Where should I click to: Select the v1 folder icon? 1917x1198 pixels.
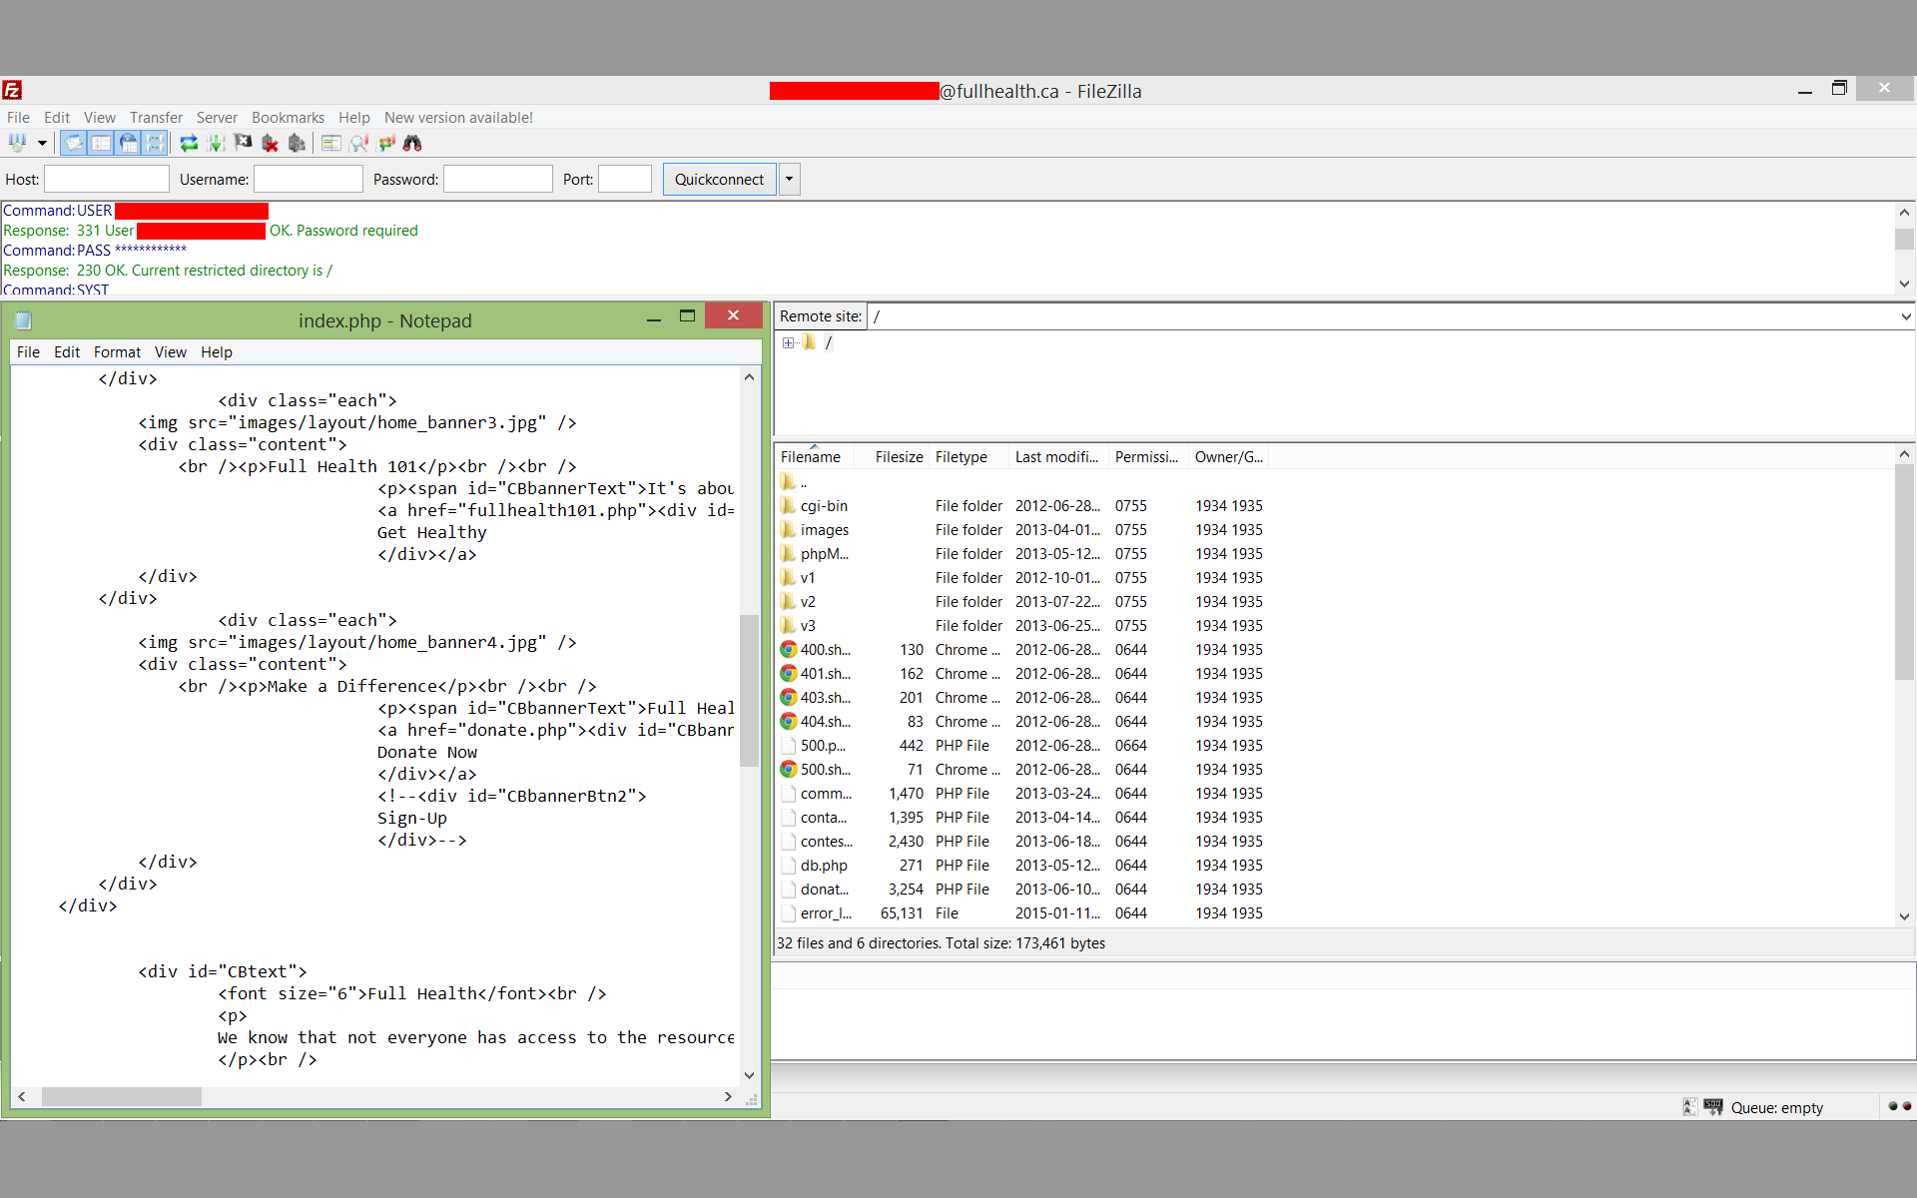point(788,577)
